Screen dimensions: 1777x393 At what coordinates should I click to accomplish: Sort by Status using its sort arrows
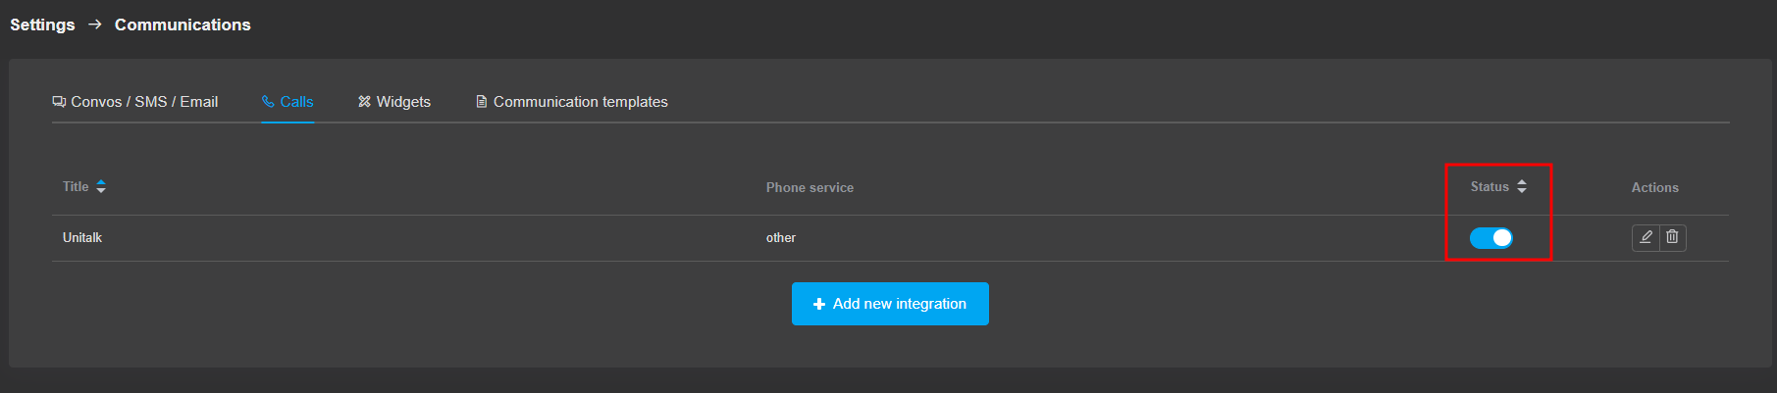tap(1522, 186)
